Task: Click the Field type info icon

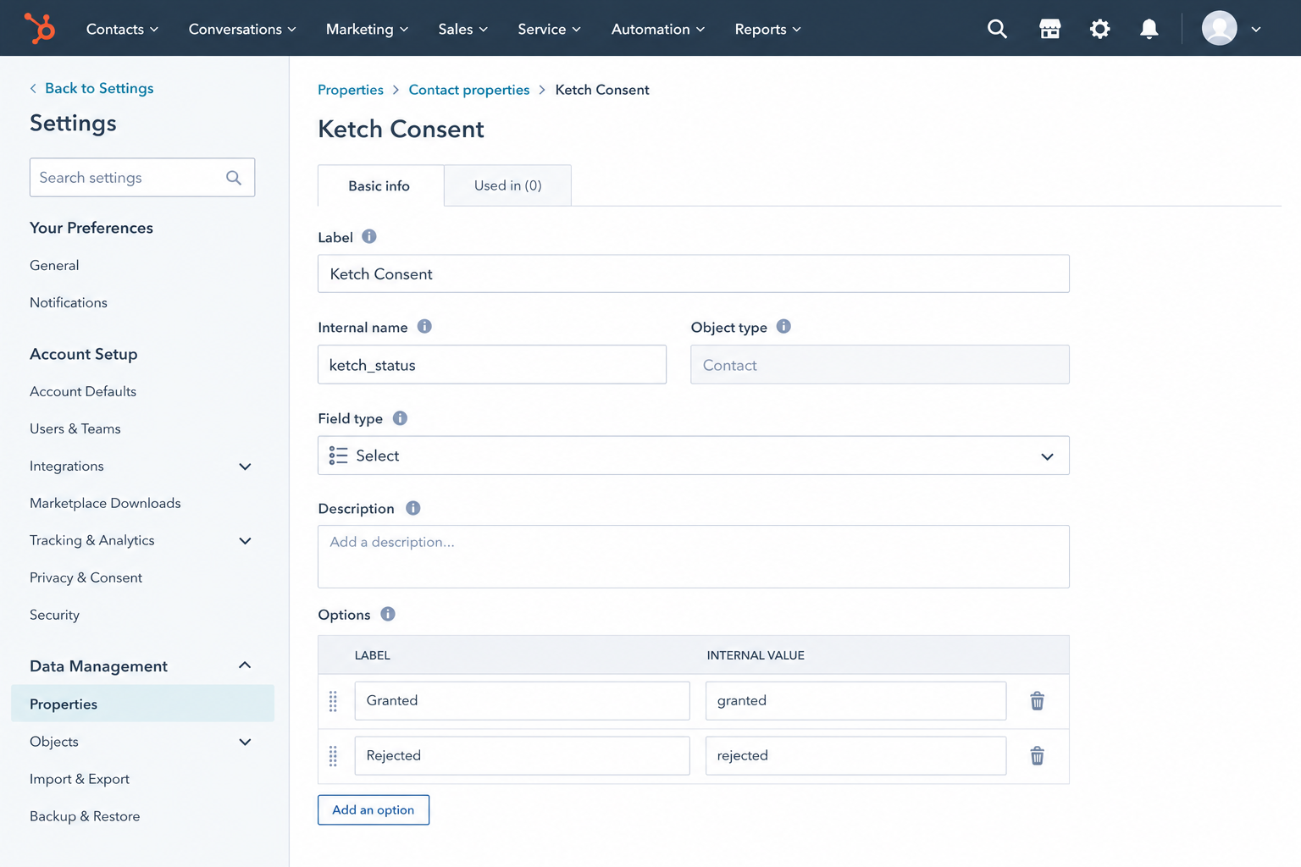Action: 400,418
